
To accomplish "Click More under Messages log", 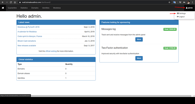I will click(139, 39).
